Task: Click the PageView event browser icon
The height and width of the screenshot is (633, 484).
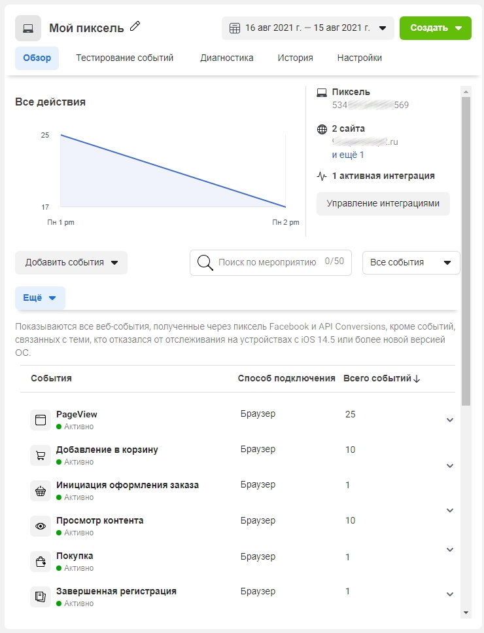Action: point(41,420)
